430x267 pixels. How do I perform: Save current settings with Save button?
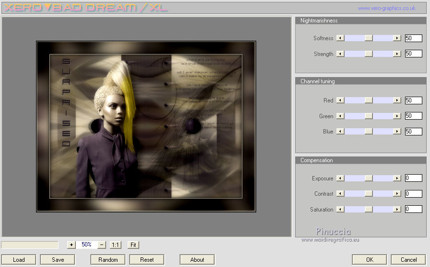(x=58, y=260)
